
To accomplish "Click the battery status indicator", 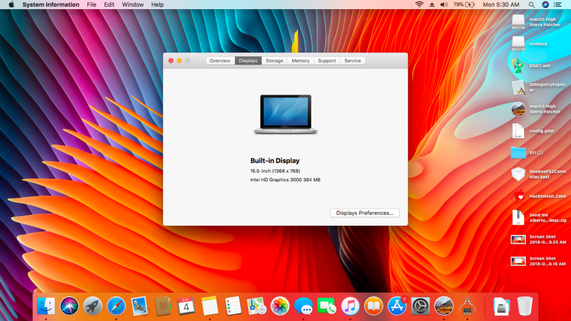I will click(x=464, y=5).
